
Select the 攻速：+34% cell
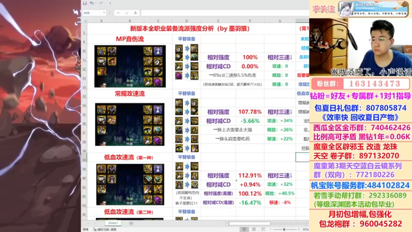[280, 121]
